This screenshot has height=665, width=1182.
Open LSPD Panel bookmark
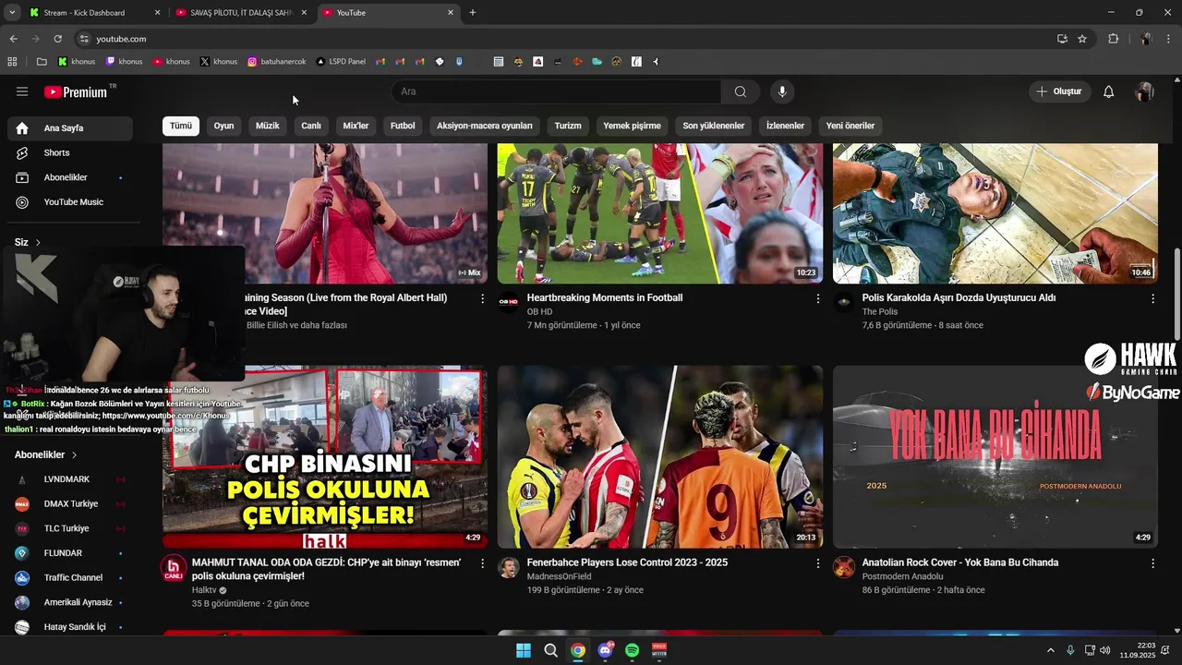[x=341, y=62]
